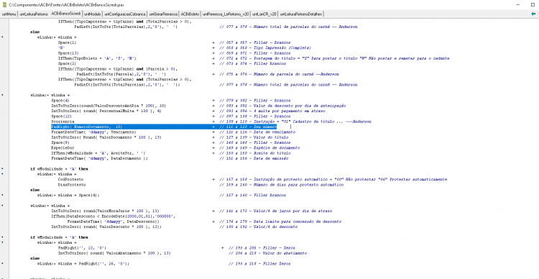Click the IntToStrZero ValorDesconto line
The image size is (539, 279).
click(106, 227)
